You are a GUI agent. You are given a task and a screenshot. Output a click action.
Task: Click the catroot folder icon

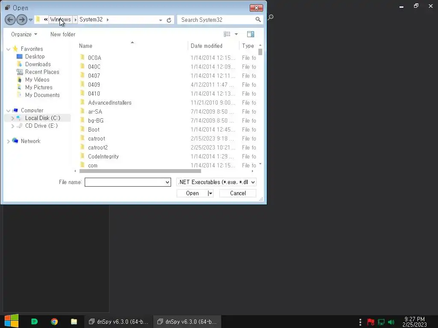(x=83, y=138)
